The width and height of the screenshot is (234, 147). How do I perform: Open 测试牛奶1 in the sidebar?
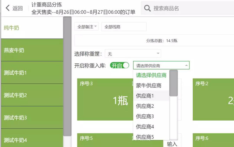[x=32, y=73]
